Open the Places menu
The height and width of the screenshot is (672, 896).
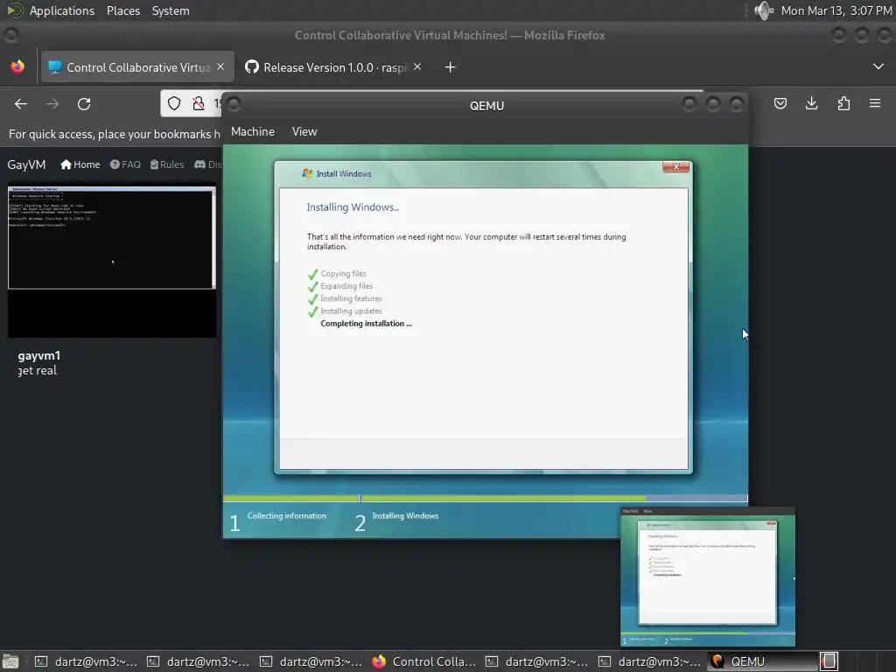pos(122,10)
